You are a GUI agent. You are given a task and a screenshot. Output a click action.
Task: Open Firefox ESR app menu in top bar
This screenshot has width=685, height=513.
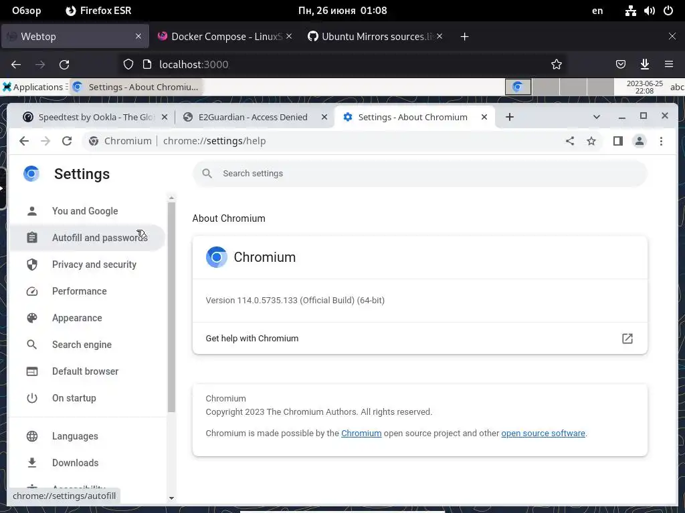pyautogui.click(x=98, y=11)
